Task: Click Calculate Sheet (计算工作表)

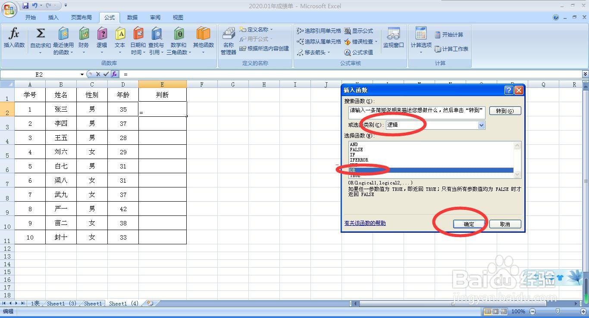Action: pos(451,49)
